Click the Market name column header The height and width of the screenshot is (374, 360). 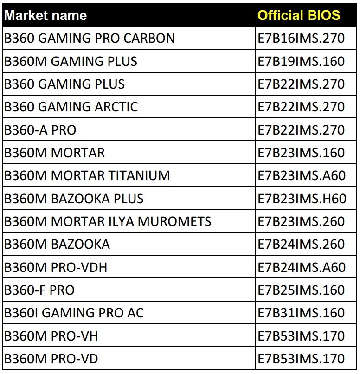coord(45,15)
